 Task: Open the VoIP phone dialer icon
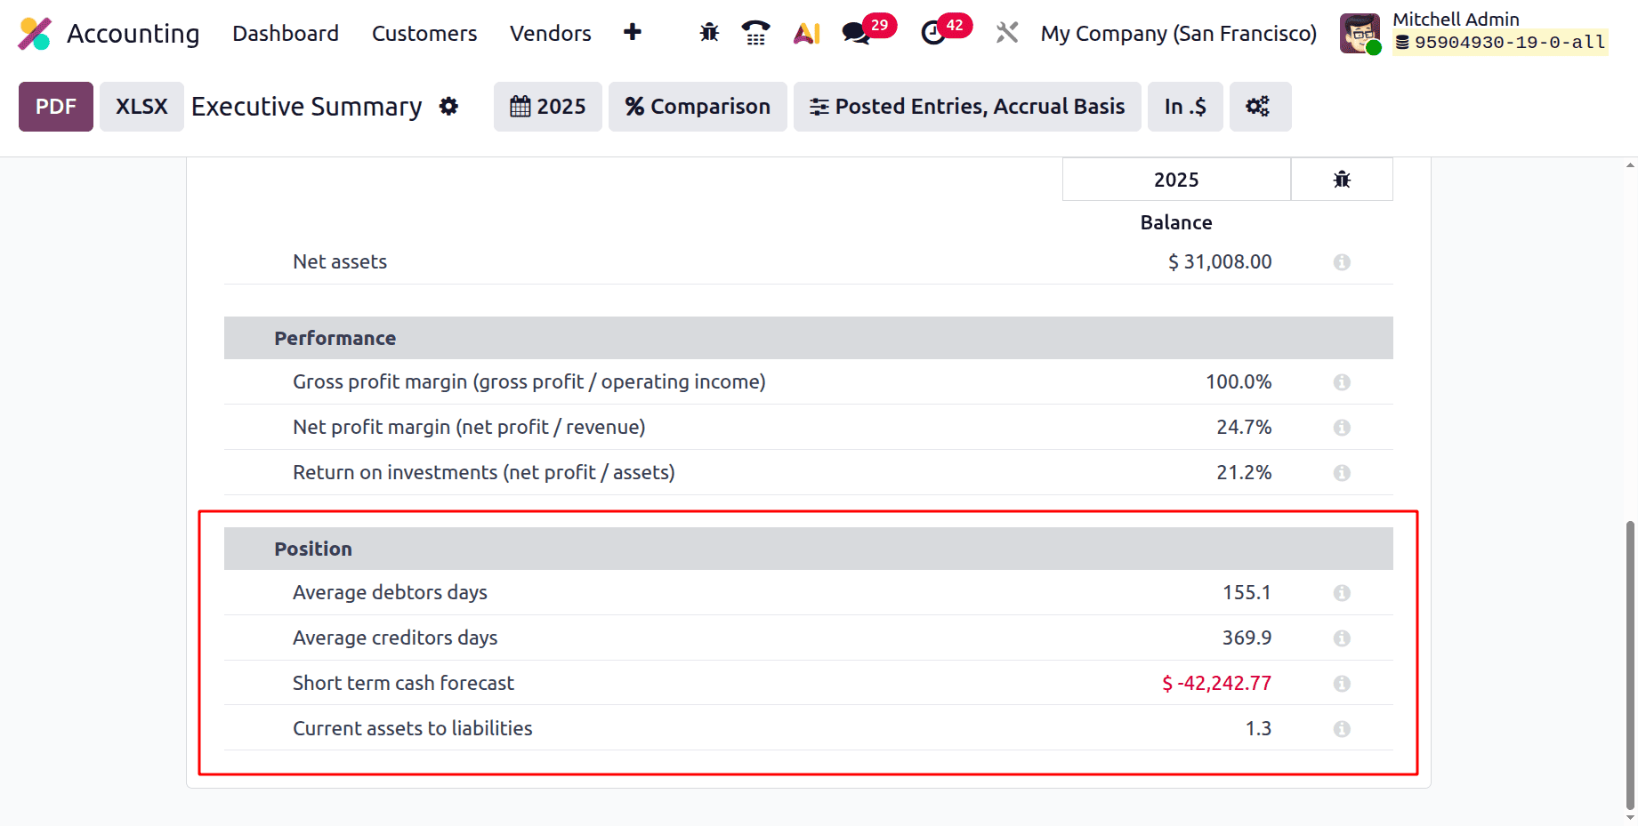(755, 33)
